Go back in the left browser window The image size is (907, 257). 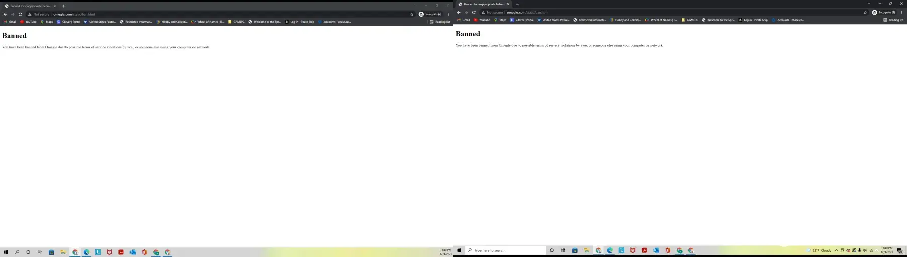coord(5,14)
